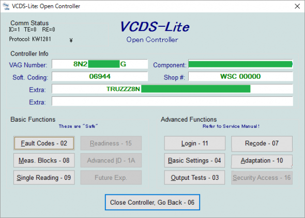Click the first Extra field with TRUZZZ8N
The width and height of the screenshot is (305, 218).
tap(172, 89)
